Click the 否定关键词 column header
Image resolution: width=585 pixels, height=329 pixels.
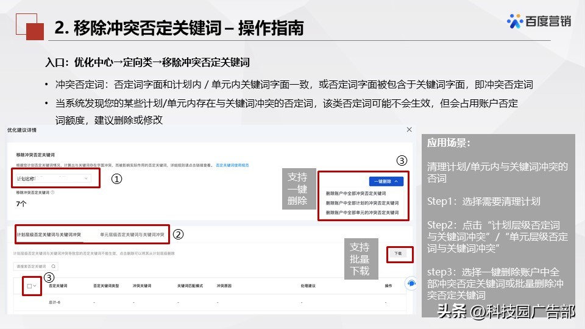58,286
